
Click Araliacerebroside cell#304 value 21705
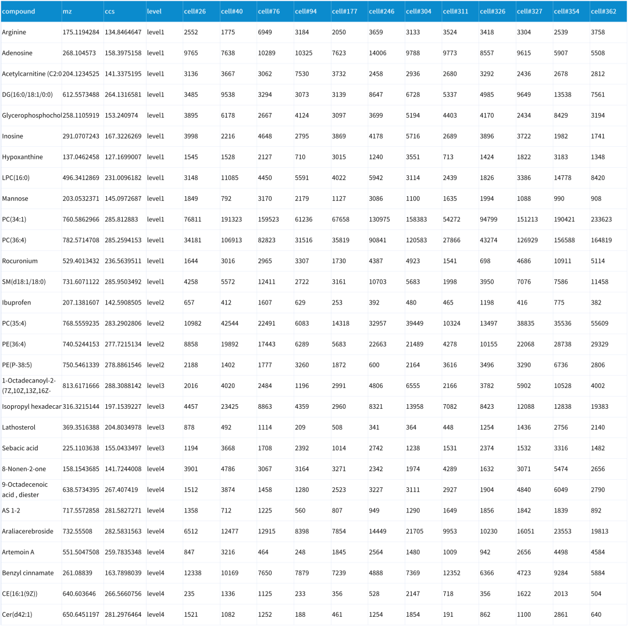click(x=415, y=531)
